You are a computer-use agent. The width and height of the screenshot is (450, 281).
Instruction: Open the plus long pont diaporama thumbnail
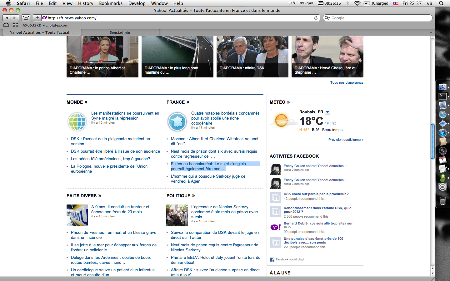(177, 57)
